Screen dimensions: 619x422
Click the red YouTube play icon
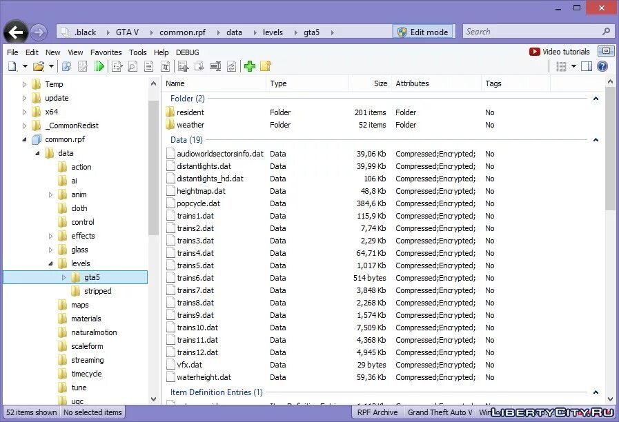click(535, 52)
